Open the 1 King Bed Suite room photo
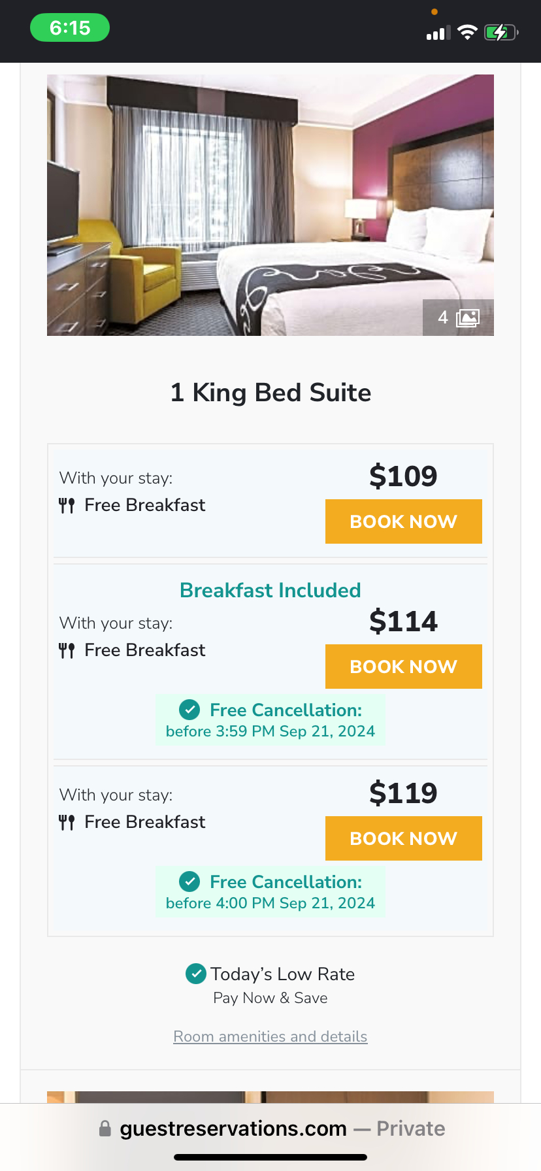This screenshot has height=1171, width=541. (270, 205)
